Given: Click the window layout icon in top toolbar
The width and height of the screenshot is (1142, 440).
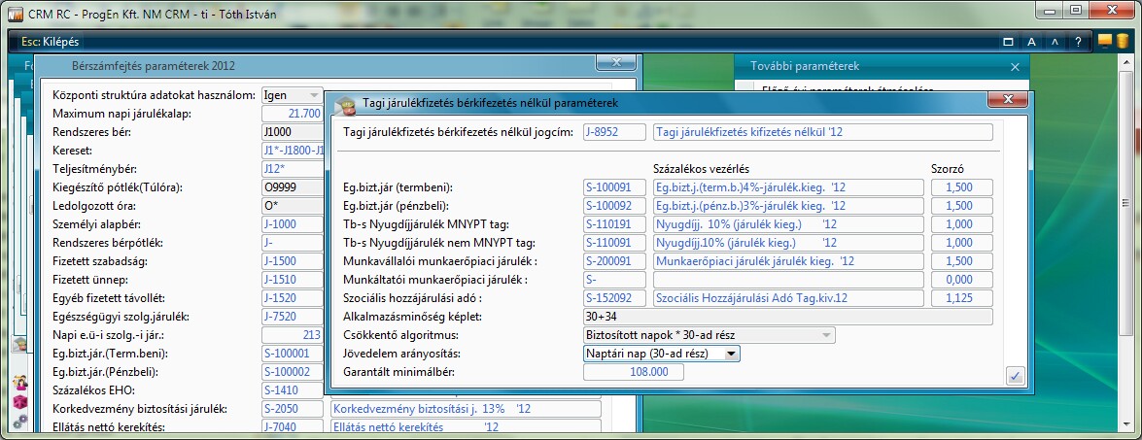Looking at the screenshot, I should click(1008, 42).
